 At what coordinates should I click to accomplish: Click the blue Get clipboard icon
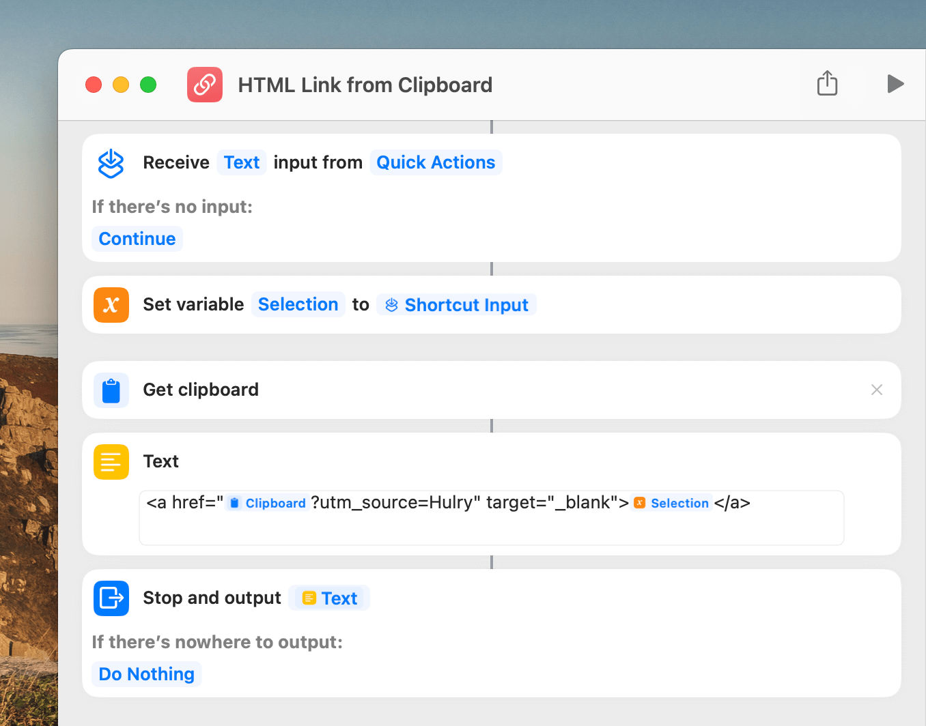pyautogui.click(x=111, y=390)
